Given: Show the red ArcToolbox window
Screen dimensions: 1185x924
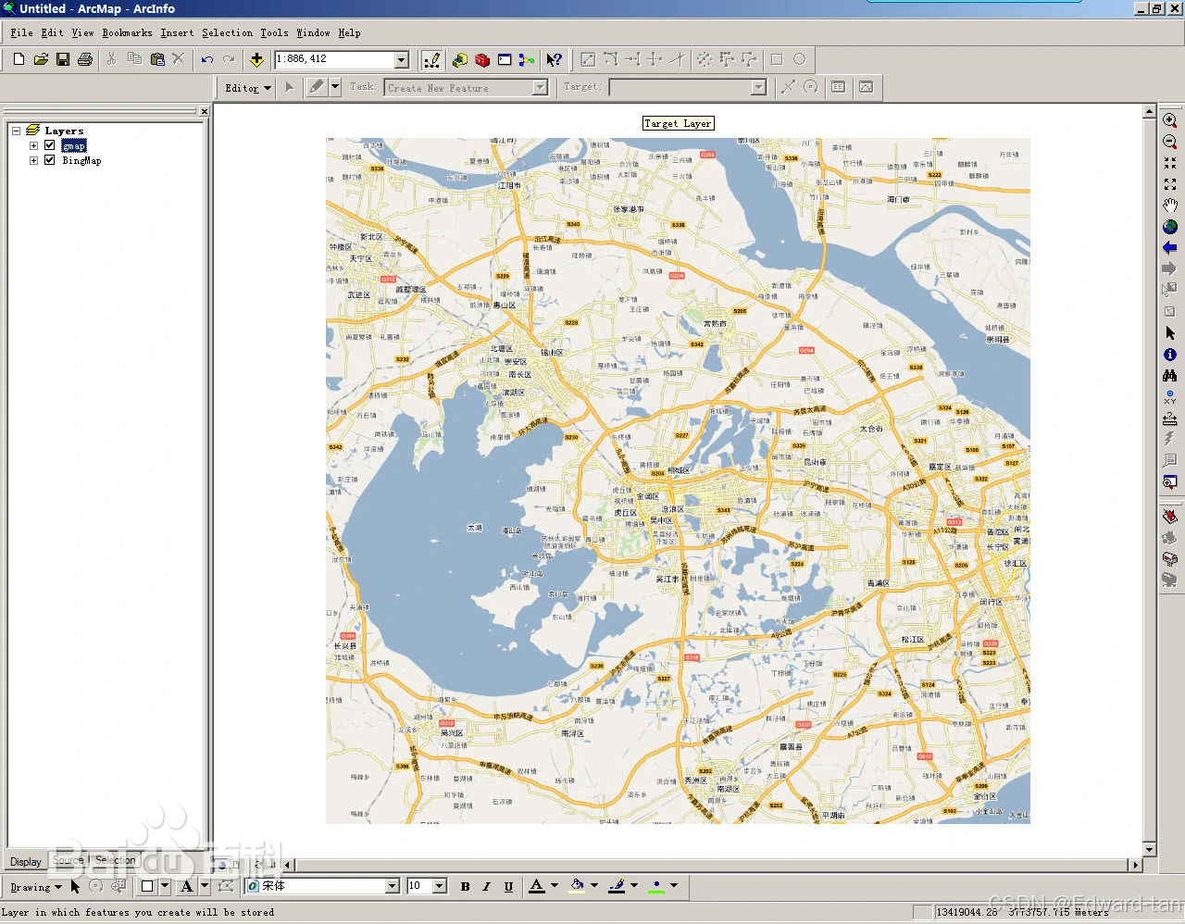Looking at the screenshot, I should coord(482,59).
